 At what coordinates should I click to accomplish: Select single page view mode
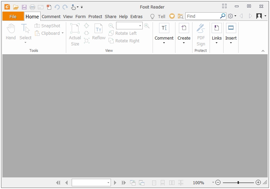click(x=154, y=183)
